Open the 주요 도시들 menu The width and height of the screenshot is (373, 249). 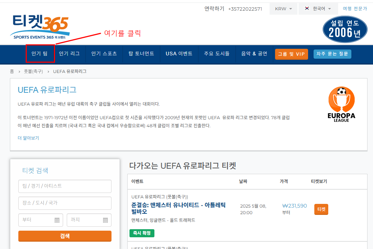pos(217,54)
